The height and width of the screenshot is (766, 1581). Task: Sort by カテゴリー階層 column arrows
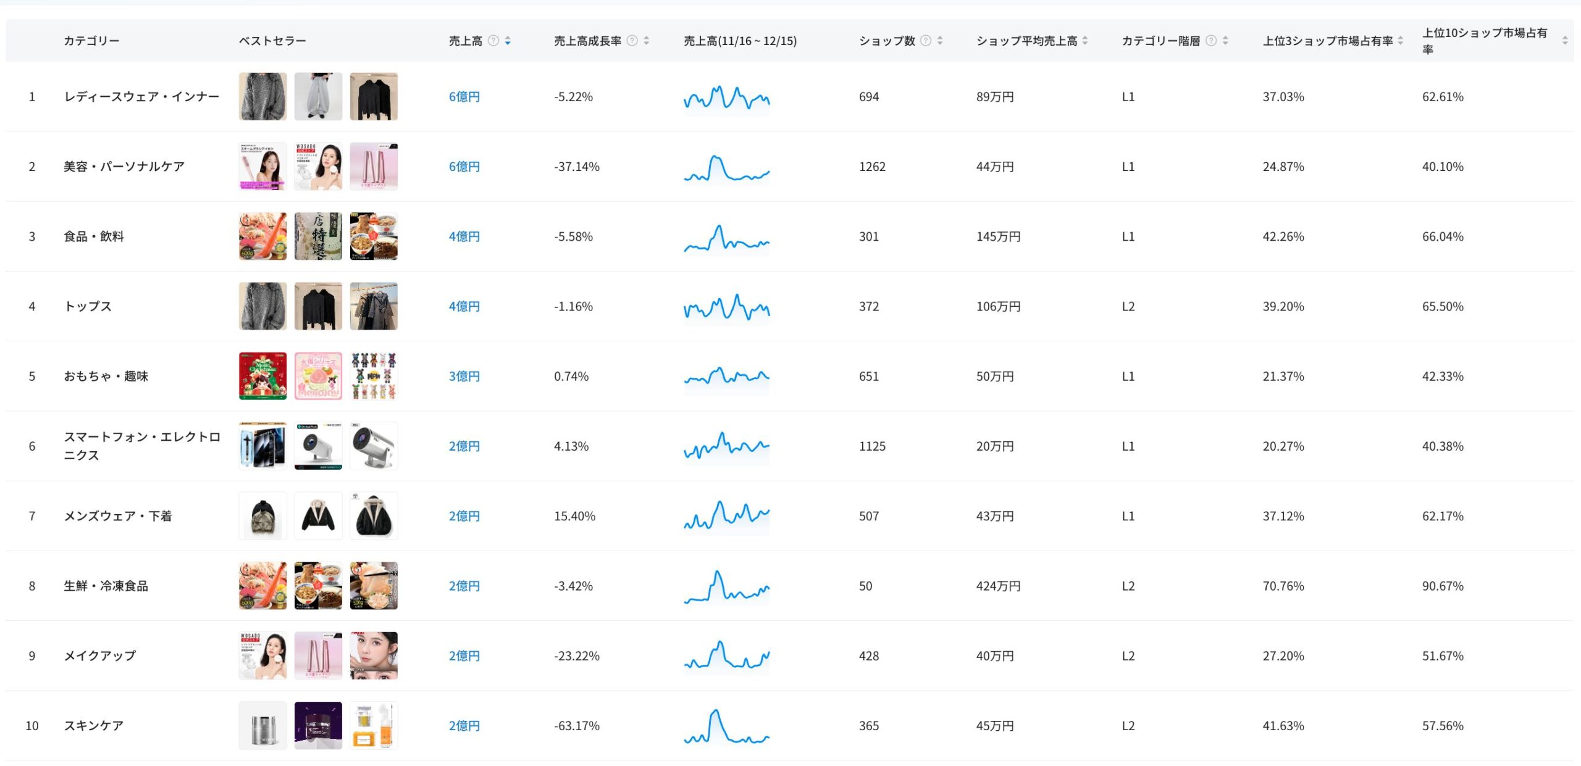tap(1225, 41)
